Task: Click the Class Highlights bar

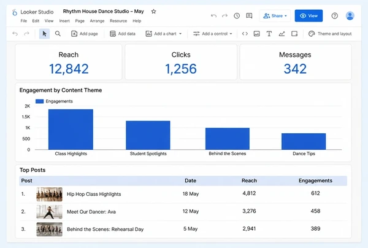Action: (x=71, y=130)
